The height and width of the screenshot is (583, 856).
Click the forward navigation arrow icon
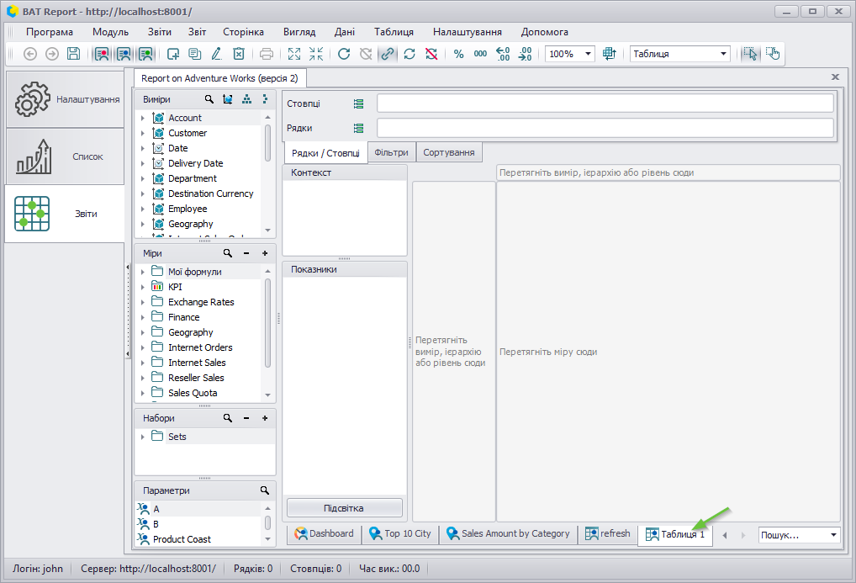coord(52,54)
